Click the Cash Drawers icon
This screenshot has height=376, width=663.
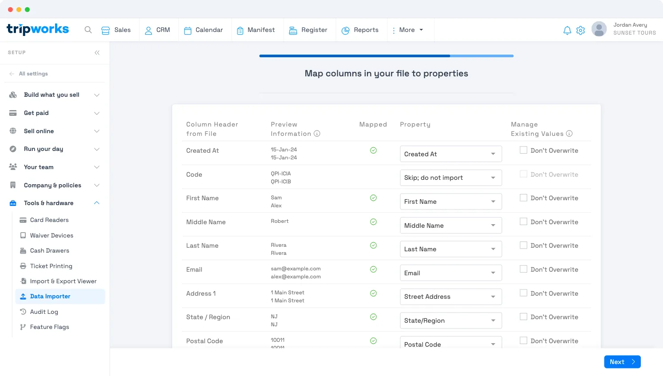[x=23, y=251]
